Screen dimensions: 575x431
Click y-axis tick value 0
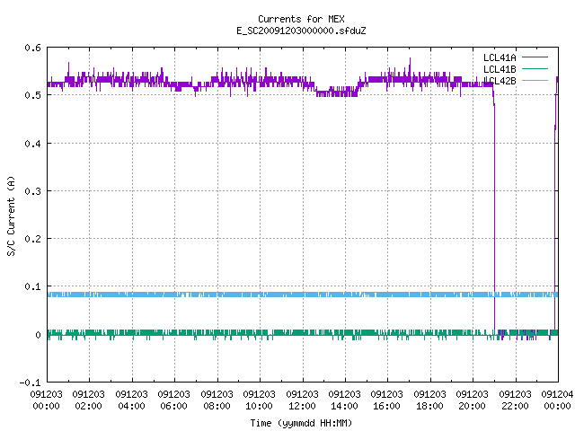coord(38,335)
